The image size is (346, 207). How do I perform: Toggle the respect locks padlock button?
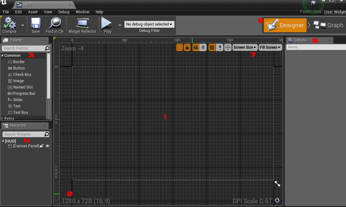point(187,47)
